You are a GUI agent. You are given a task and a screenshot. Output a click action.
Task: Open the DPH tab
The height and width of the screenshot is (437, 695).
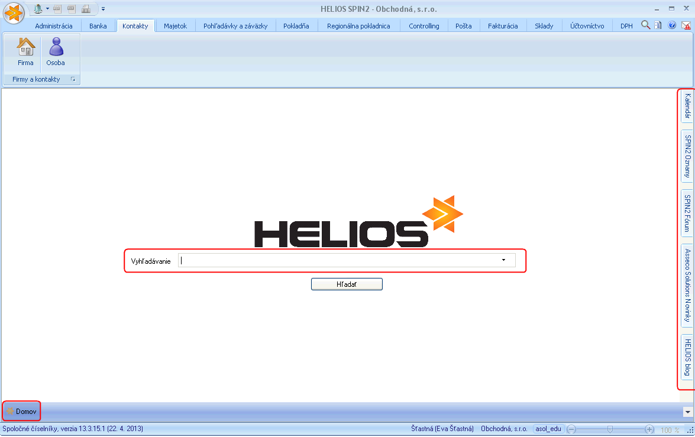(626, 25)
